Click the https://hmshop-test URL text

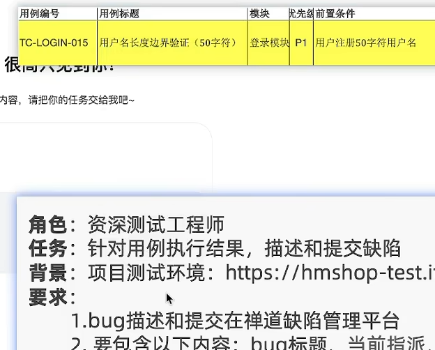330,273
